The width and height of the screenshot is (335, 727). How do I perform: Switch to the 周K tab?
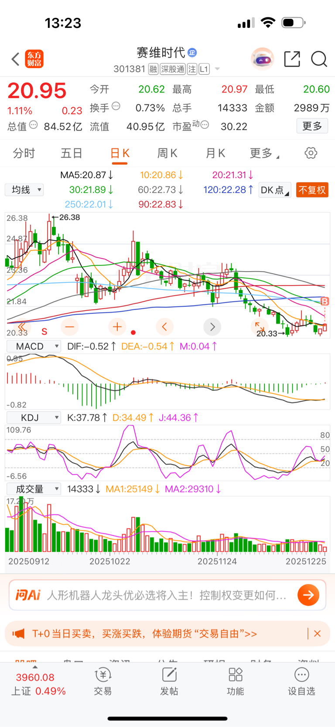(167, 153)
